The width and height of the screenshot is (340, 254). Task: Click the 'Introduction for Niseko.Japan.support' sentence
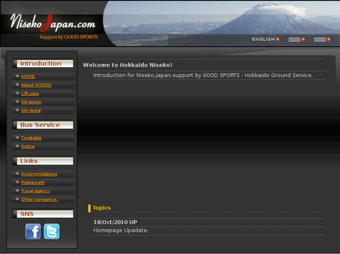coord(203,75)
